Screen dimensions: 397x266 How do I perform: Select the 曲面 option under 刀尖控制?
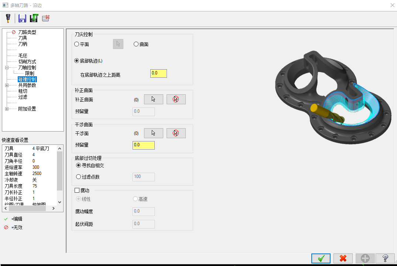point(136,44)
